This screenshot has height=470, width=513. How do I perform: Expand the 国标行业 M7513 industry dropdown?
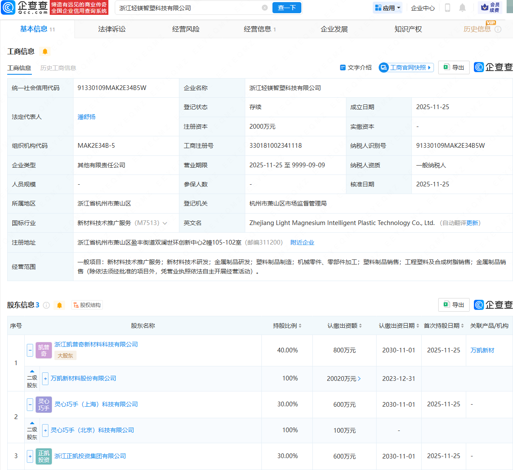(166, 222)
